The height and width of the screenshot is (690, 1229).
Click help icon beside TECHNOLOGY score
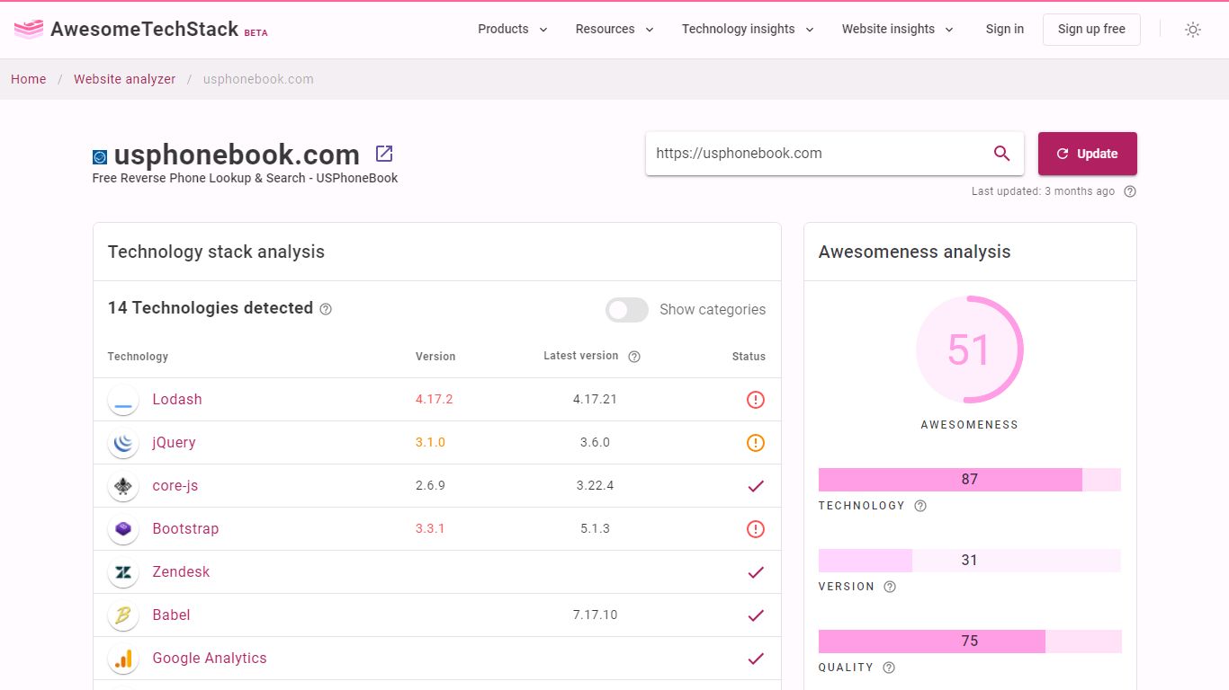coord(920,506)
